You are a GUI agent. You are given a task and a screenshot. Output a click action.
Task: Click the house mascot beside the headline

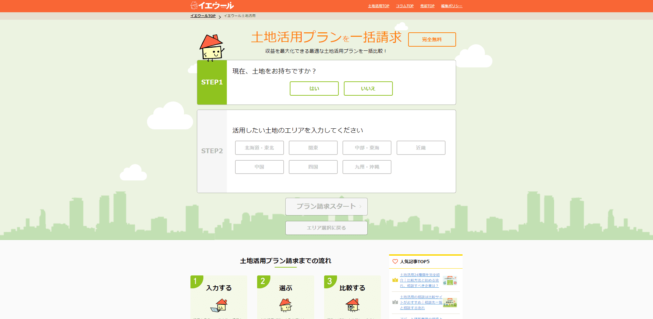(212, 48)
